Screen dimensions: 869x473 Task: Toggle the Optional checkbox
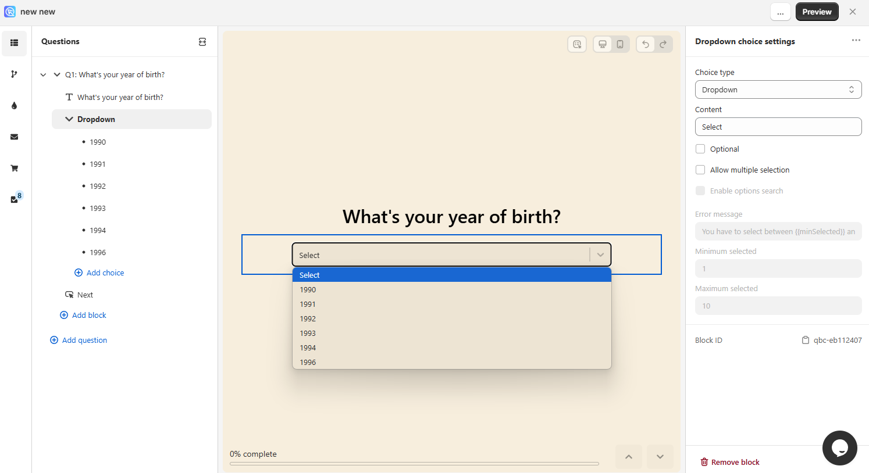(x=700, y=149)
